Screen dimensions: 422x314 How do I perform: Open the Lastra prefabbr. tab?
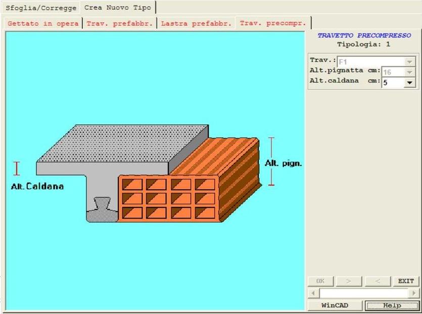click(196, 23)
